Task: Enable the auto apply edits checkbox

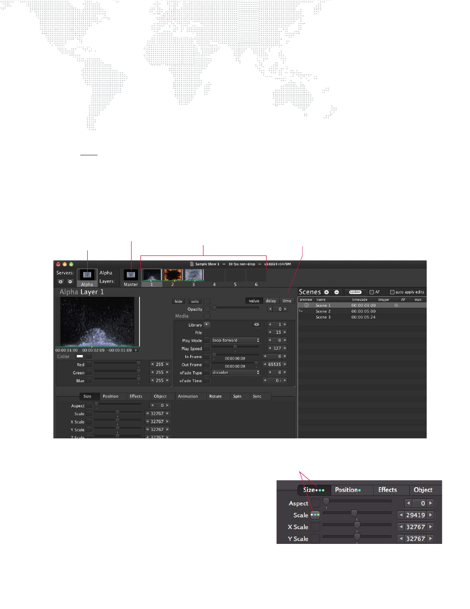Action: [392, 292]
